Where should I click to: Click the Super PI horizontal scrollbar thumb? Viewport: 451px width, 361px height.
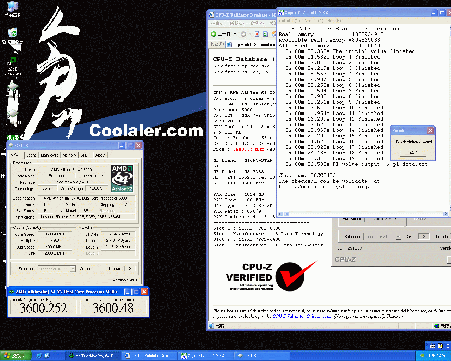(x=286, y=214)
